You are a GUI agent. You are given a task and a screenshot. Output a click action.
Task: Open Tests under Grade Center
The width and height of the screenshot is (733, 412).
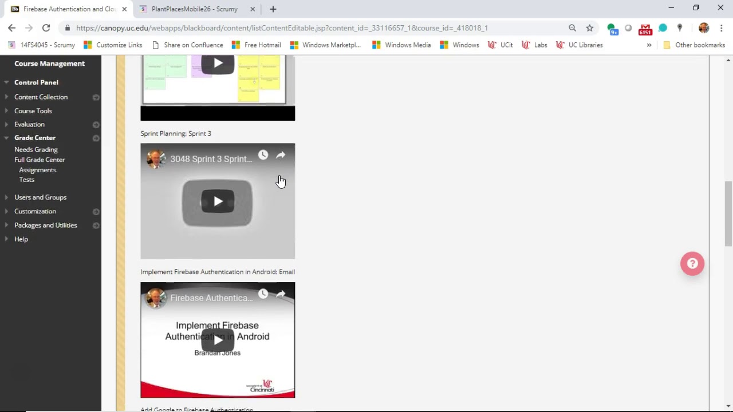tap(27, 180)
